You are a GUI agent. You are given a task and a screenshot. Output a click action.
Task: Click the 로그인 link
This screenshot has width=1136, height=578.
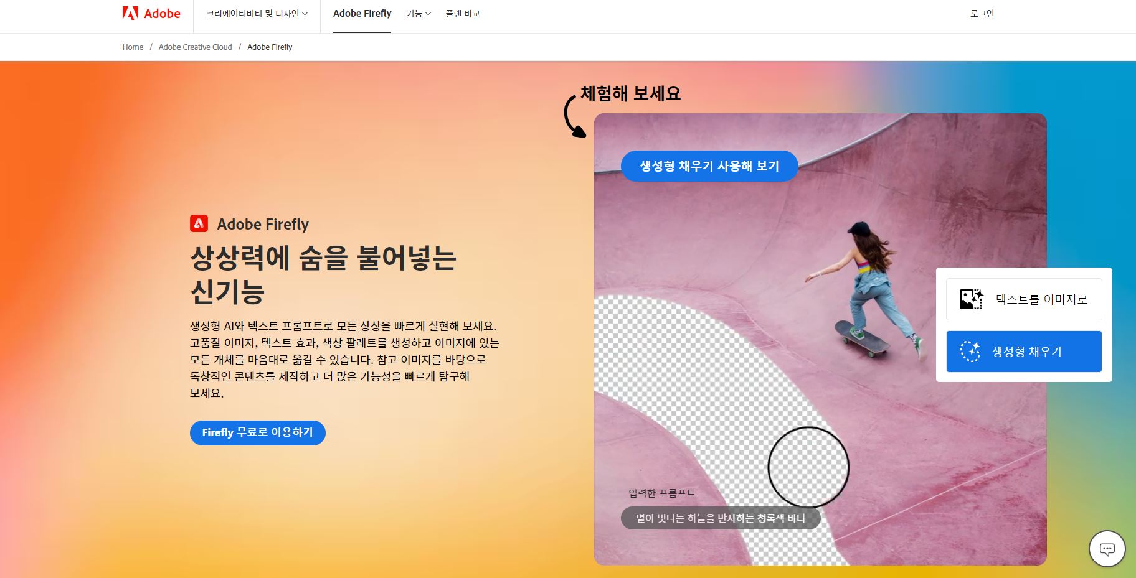click(x=982, y=14)
